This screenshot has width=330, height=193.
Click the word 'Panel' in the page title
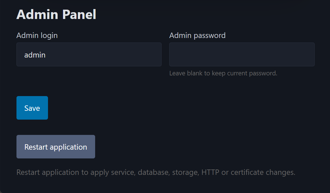pos(79,14)
